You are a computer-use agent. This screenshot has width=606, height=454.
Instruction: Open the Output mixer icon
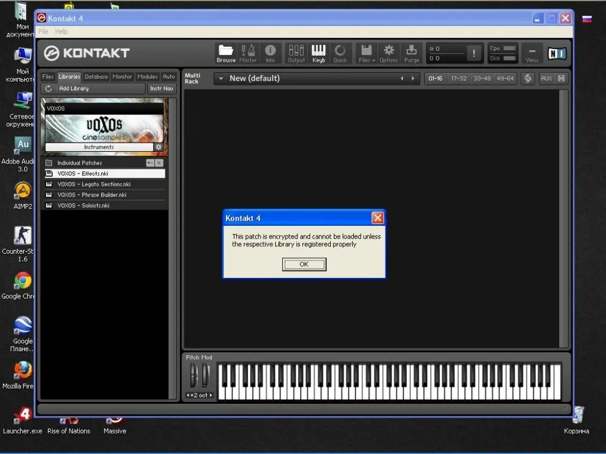click(296, 53)
